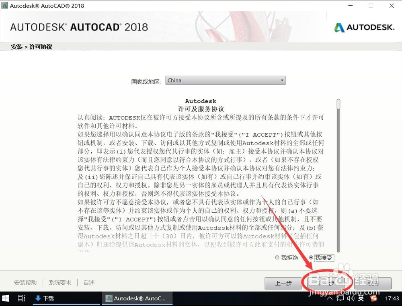Select the Autodesk AutoCAD window on the taskbar
Screen dimensions: 402x306
coord(137,298)
